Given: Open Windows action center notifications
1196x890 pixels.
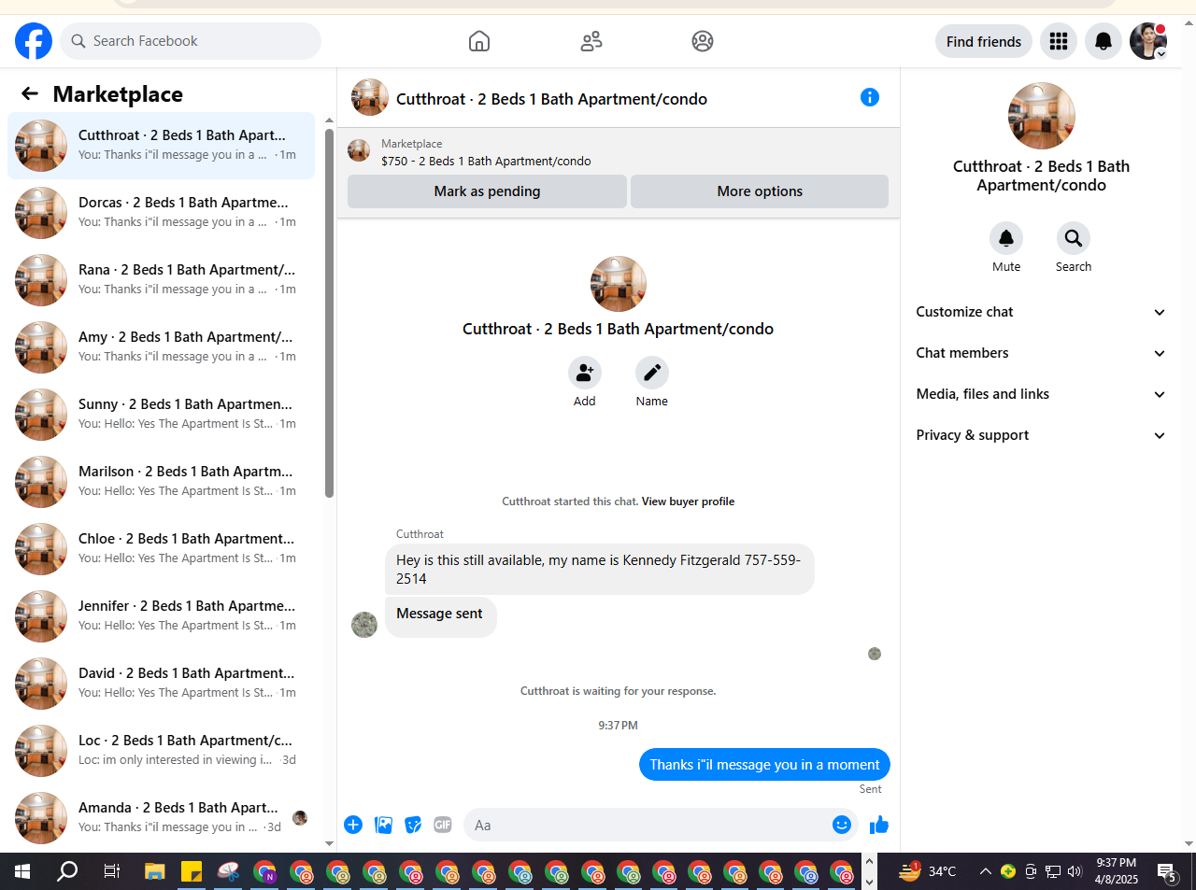Looking at the screenshot, I should pos(1167,871).
